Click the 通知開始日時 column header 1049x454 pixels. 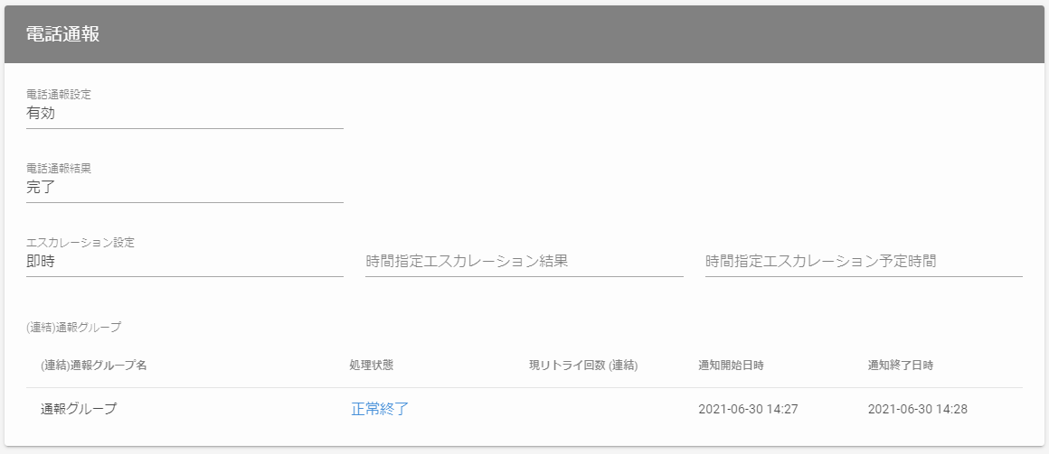tap(731, 366)
